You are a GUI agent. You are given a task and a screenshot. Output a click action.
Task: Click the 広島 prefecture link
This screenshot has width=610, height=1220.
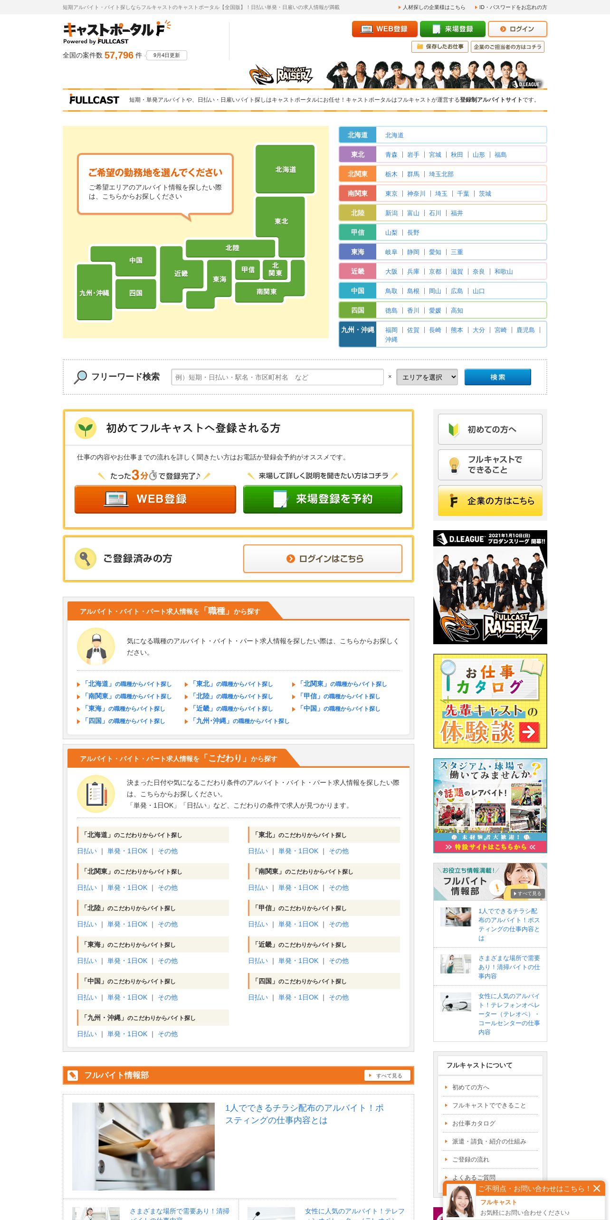[457, 291]
